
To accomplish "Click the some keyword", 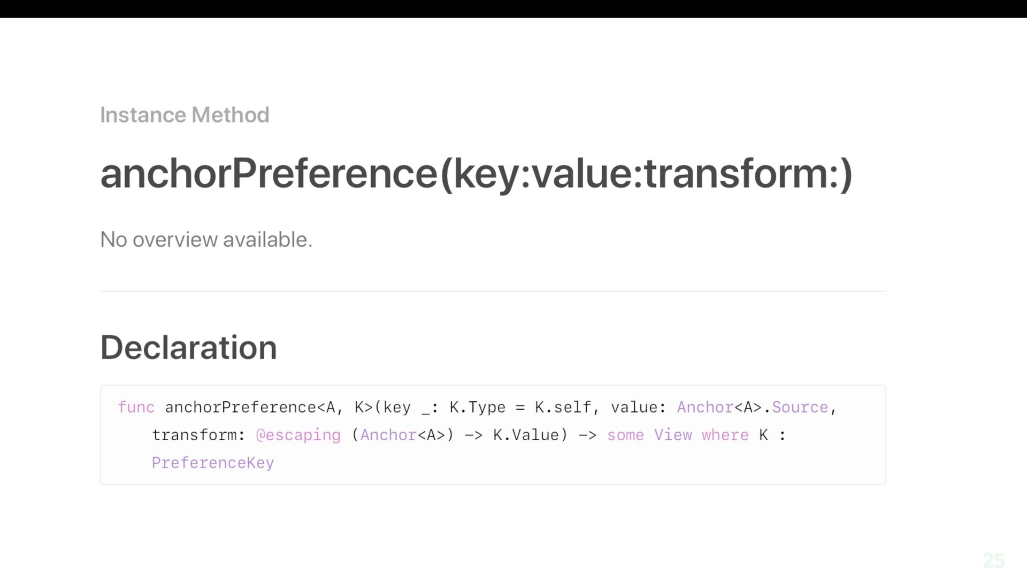I will click(x=625, y=435).
